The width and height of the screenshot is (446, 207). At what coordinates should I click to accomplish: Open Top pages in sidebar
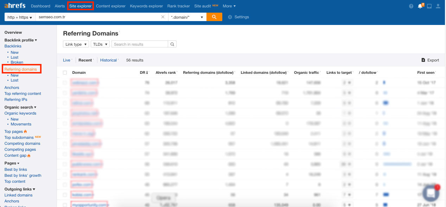(x=13, y=131)
